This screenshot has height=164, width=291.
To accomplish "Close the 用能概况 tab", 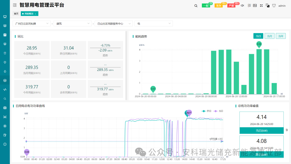I will [36, 14].
